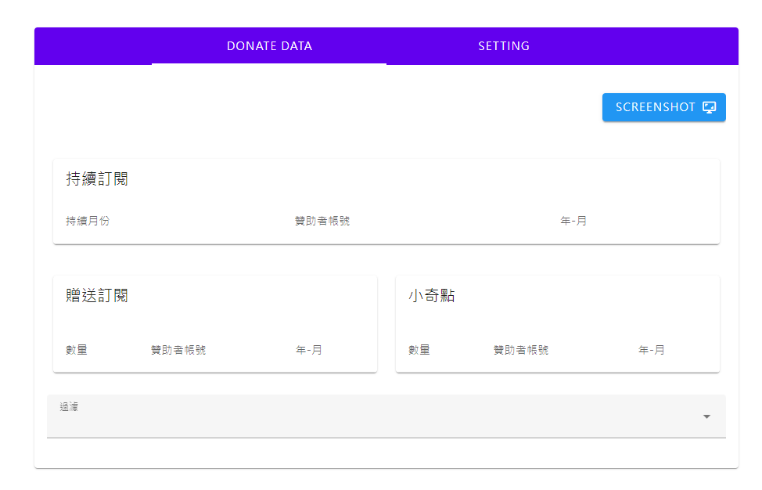Click the 過濾 field label
The height and width of the screenshot is (490, 762).
[x=69, y=406]
